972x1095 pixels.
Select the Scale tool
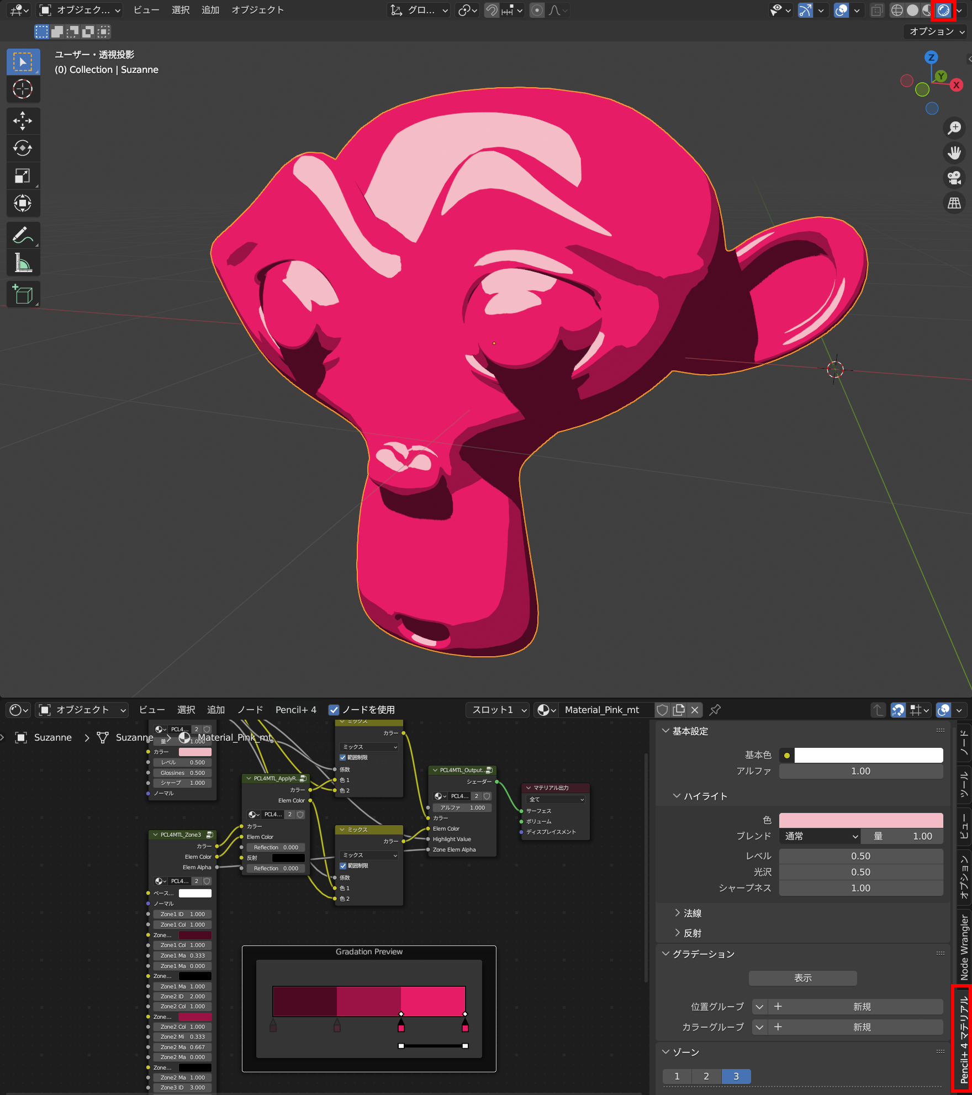23,176
